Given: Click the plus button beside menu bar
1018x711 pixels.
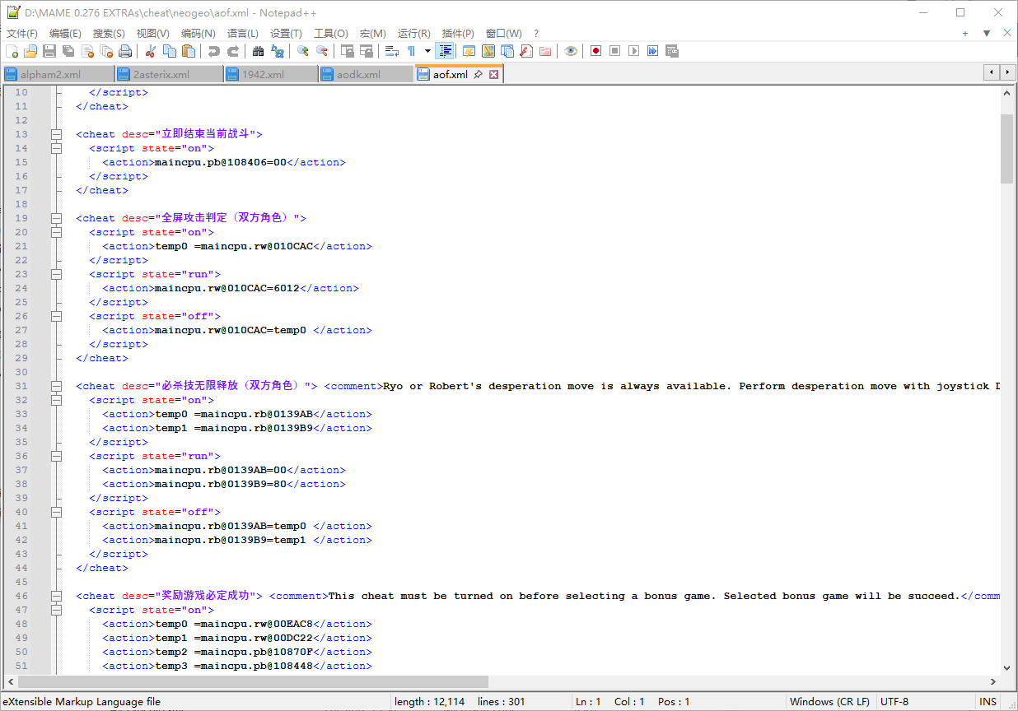Looking at the screenshot, I should [965, 34].
